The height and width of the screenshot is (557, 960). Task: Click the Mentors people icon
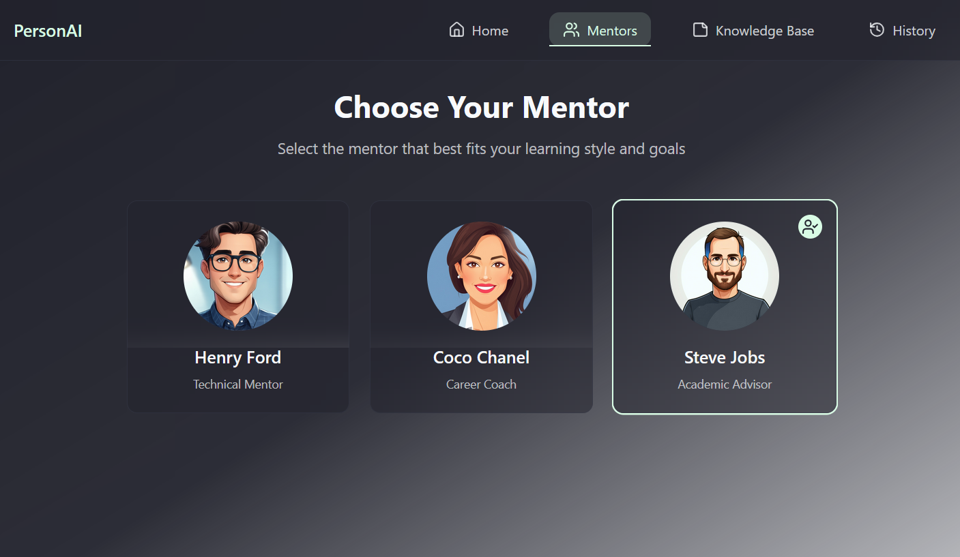coord(571,30)
